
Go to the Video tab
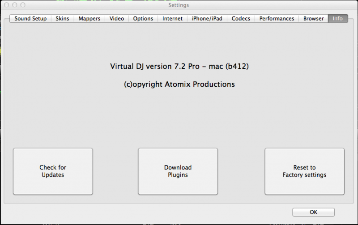[x=117, y=18]
